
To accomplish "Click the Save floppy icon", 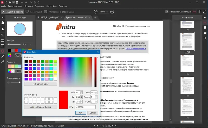I will click(14, 2).
